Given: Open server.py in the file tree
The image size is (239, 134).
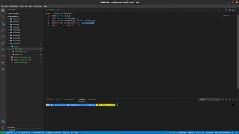Looking at the screenshot, I should [18, 54].
